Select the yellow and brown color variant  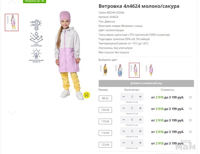click(x=104, y=70)
